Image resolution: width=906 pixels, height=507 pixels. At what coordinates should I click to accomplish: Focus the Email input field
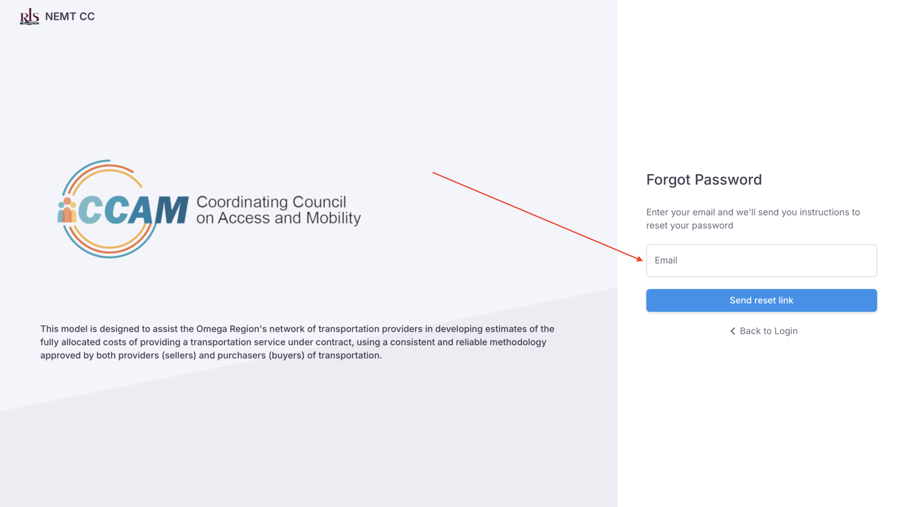[x=761, y=261]
